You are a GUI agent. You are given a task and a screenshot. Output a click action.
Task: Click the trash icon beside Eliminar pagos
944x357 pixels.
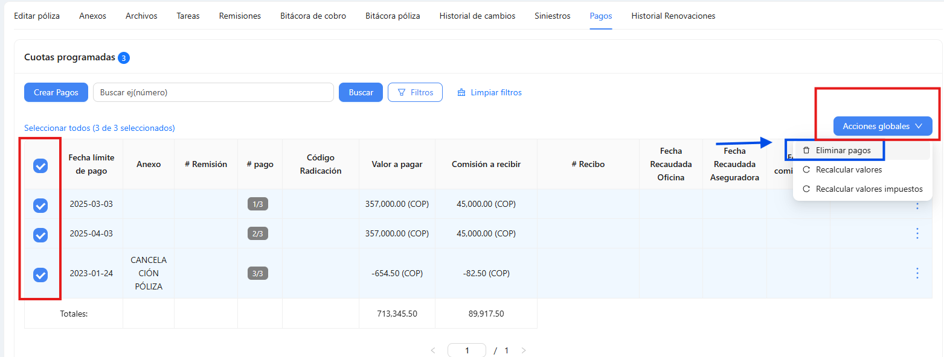click(x=806, y=150)
